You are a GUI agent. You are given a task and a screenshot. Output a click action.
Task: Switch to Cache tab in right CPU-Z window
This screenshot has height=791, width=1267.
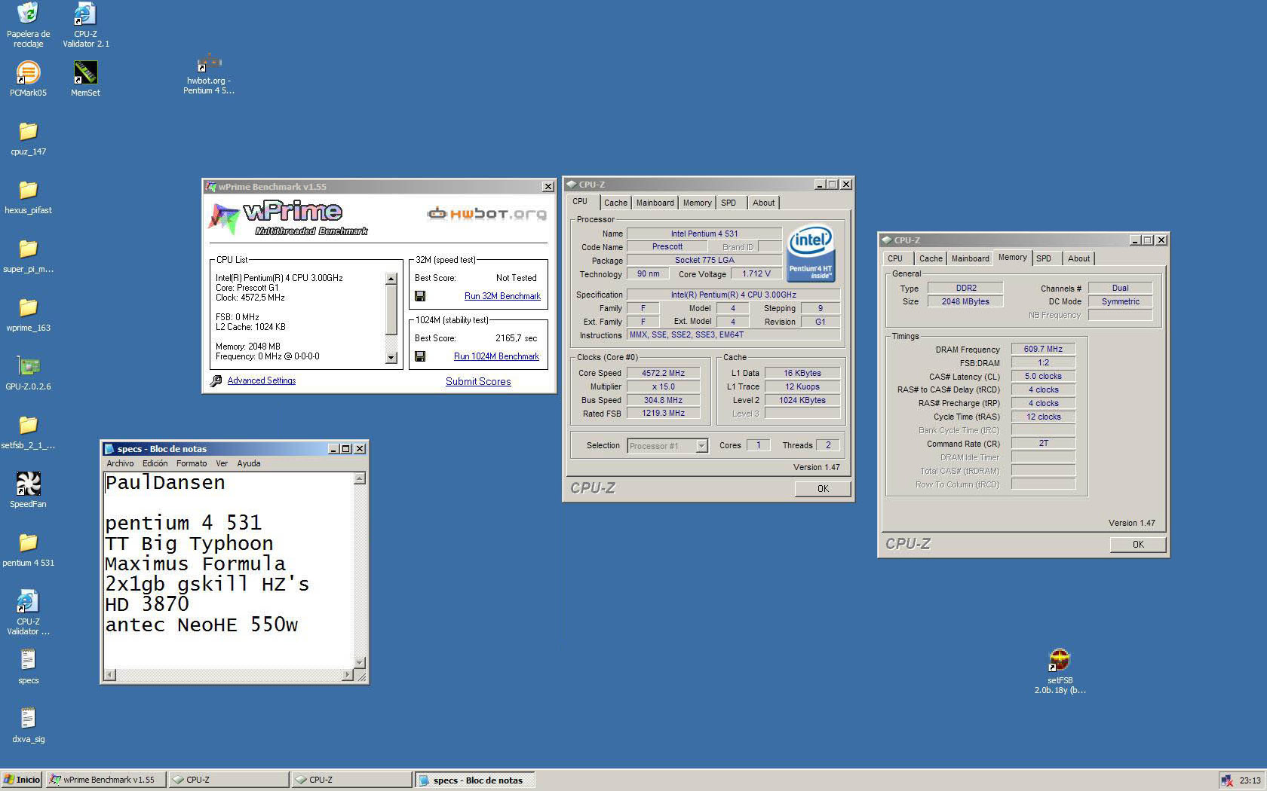point(931,258)
